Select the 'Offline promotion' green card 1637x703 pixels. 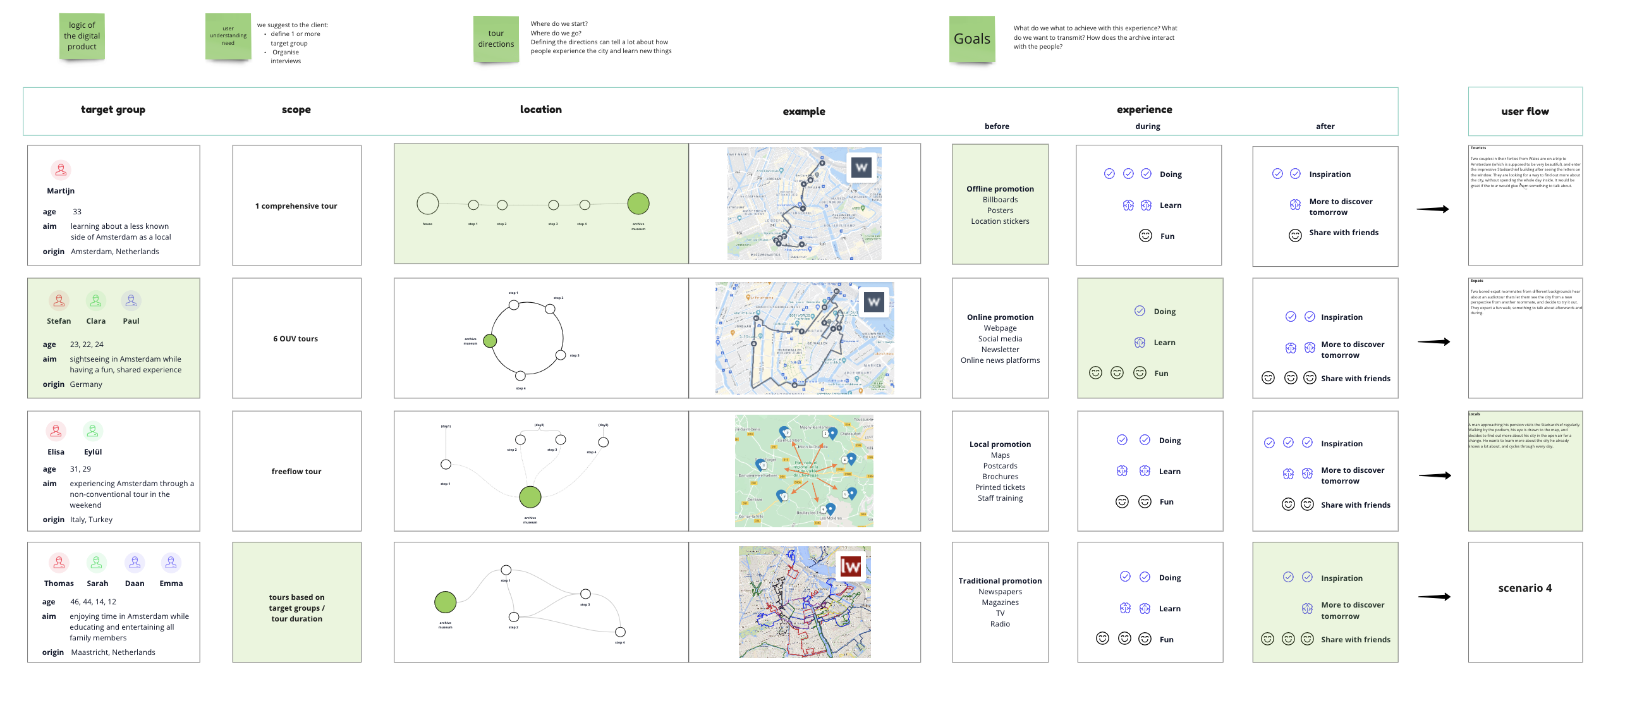pos(1000,204)
